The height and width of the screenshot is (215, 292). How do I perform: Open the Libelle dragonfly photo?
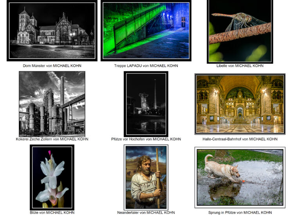(x=240, y=32)
